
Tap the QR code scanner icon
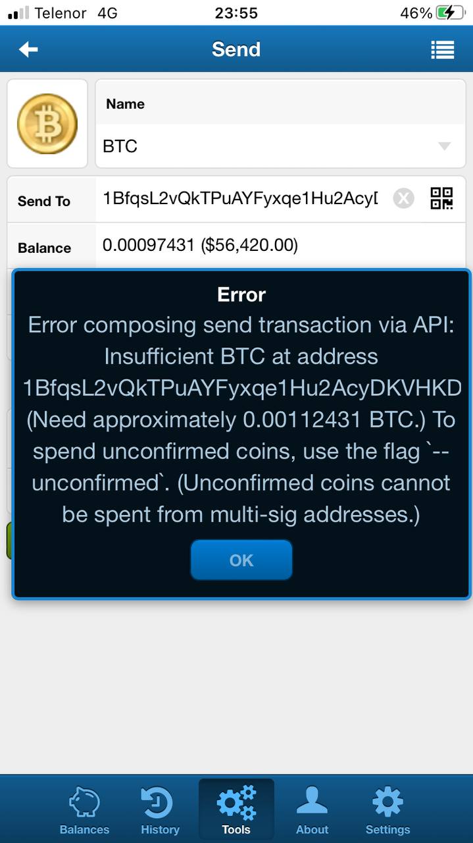point(441,198)
